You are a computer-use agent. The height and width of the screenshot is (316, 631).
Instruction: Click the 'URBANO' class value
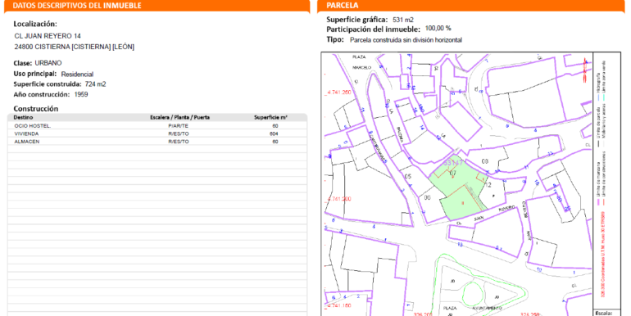[48, 63]
